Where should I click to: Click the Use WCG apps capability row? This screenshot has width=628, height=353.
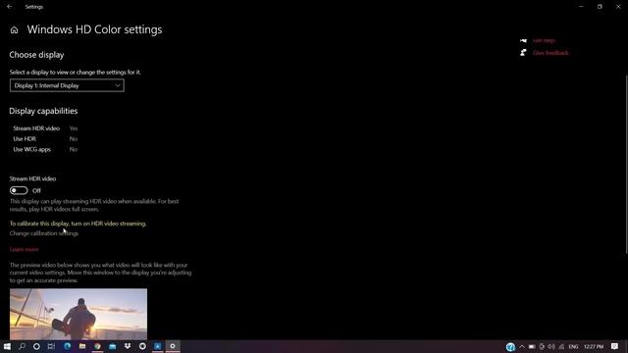[x=45, y=149]
